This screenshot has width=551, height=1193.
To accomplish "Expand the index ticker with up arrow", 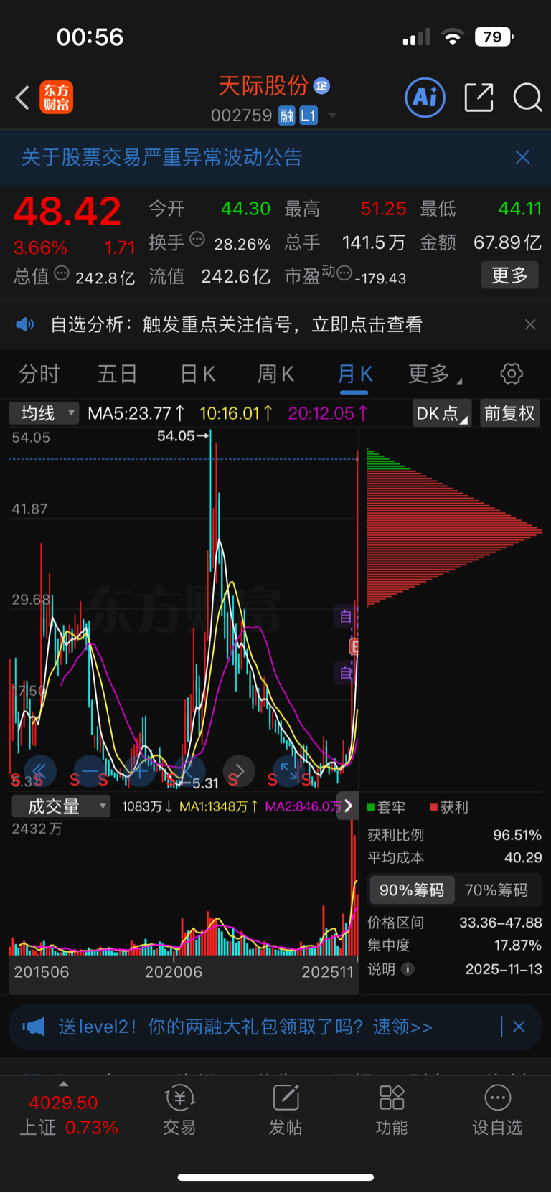I will click(x=63, y=1083).
